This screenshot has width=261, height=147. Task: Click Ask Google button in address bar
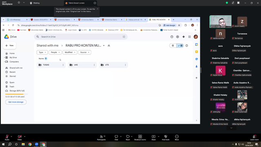click(x=169, y=25)
